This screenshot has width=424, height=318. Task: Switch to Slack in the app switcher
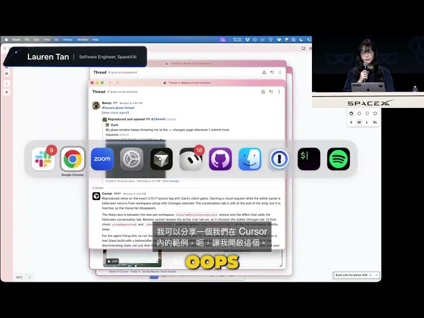pos(43,159)
